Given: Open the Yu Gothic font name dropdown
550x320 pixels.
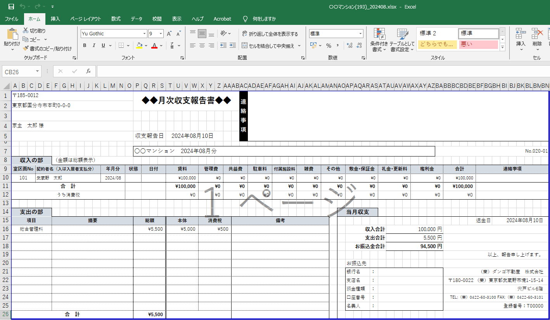Looking at the screenshot, I should coord(145,34).
